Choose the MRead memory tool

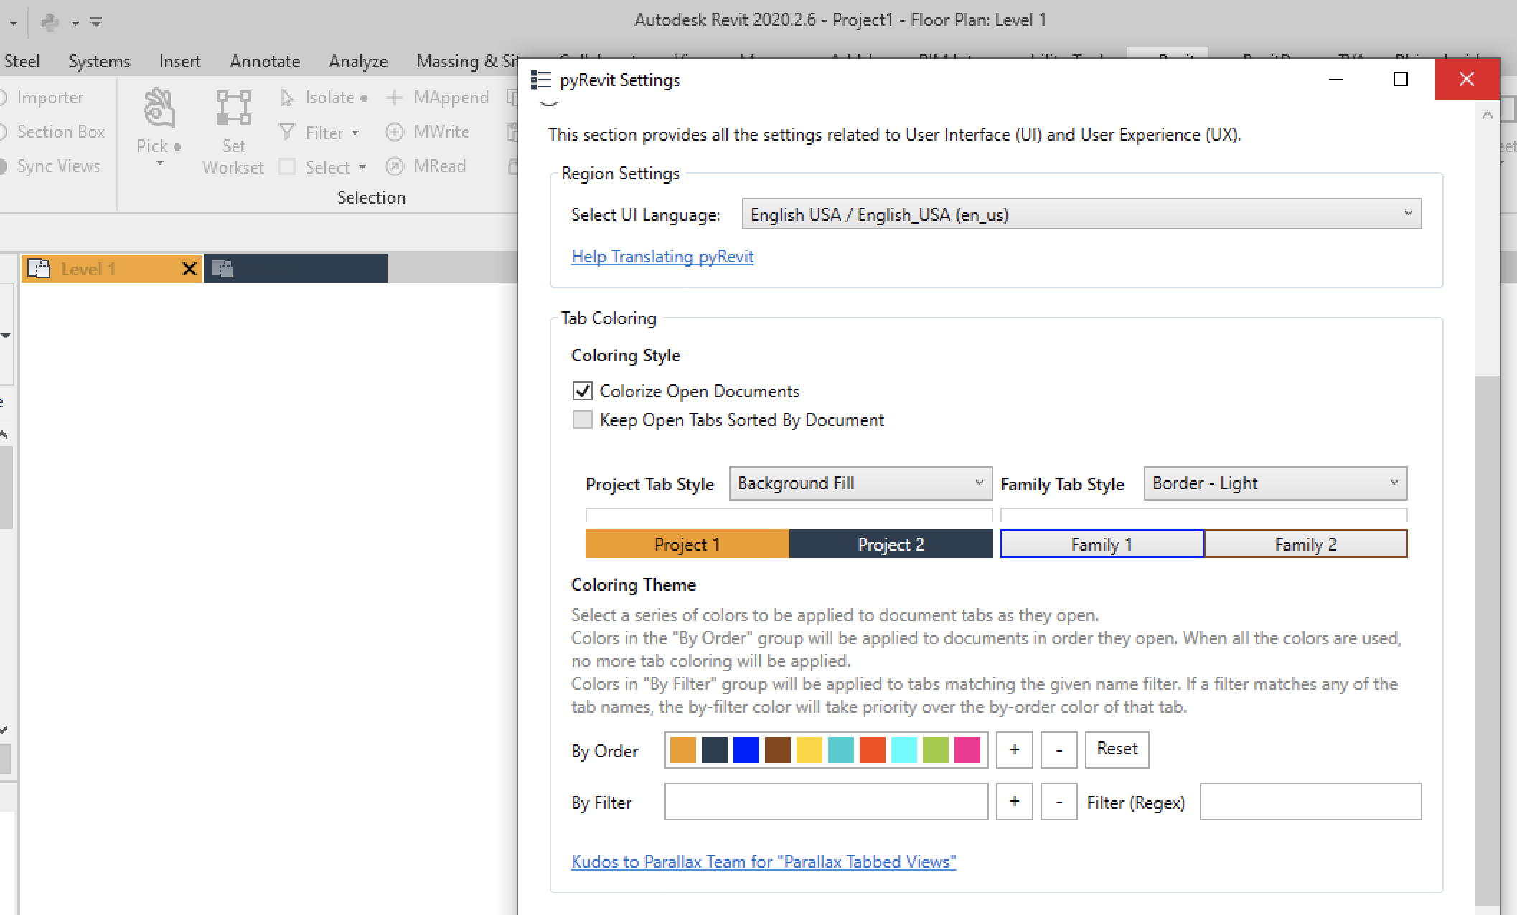[426, 166]
